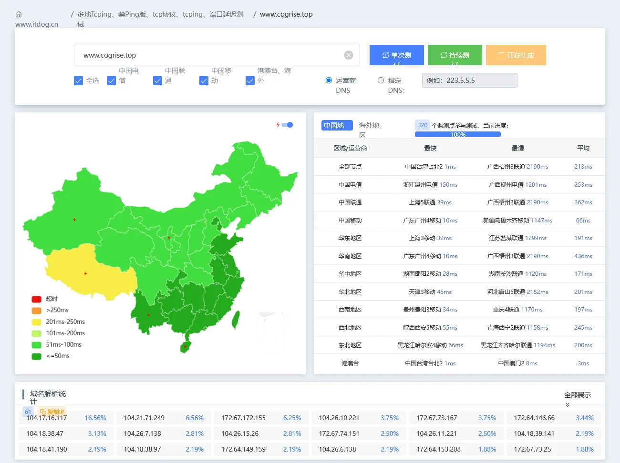Click the red 超时 legend swatch
620x463 pixels.
click(36, 299)
